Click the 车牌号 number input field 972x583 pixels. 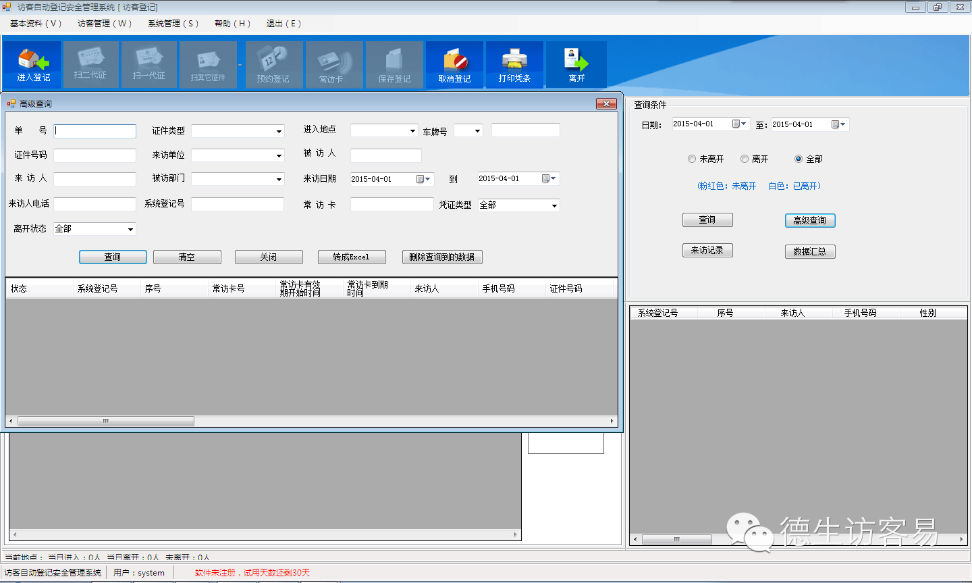tap(526, 130)
